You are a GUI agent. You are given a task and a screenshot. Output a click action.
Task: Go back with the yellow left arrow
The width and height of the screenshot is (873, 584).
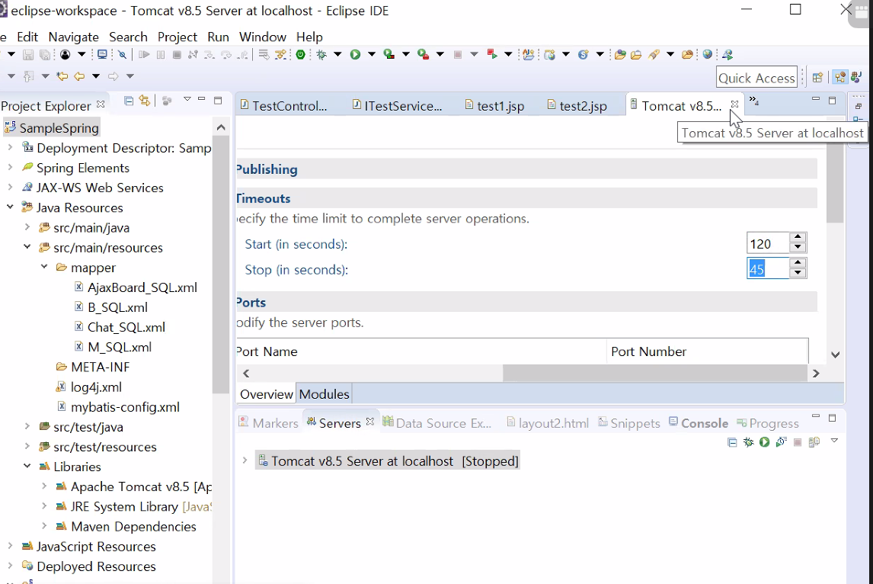pos(80,76)
